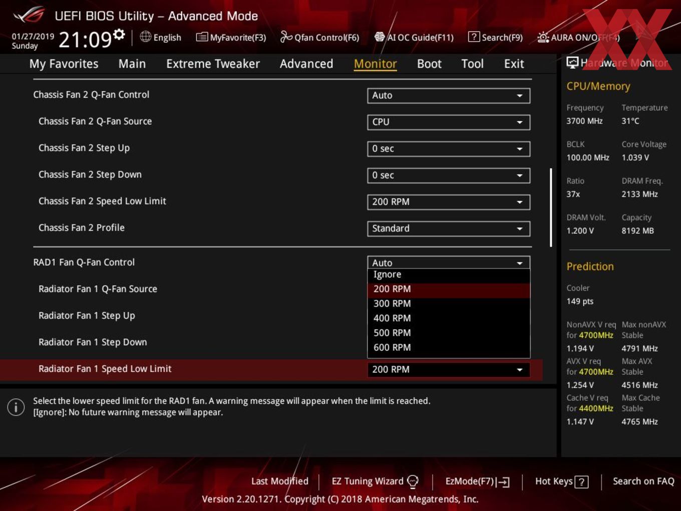Click the EzMode exit arrow icon

[504, 482]
